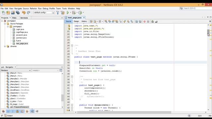Screen dimensions: 212x119
Task: Stop macro recording in editor toolbar
Action: 148,21
